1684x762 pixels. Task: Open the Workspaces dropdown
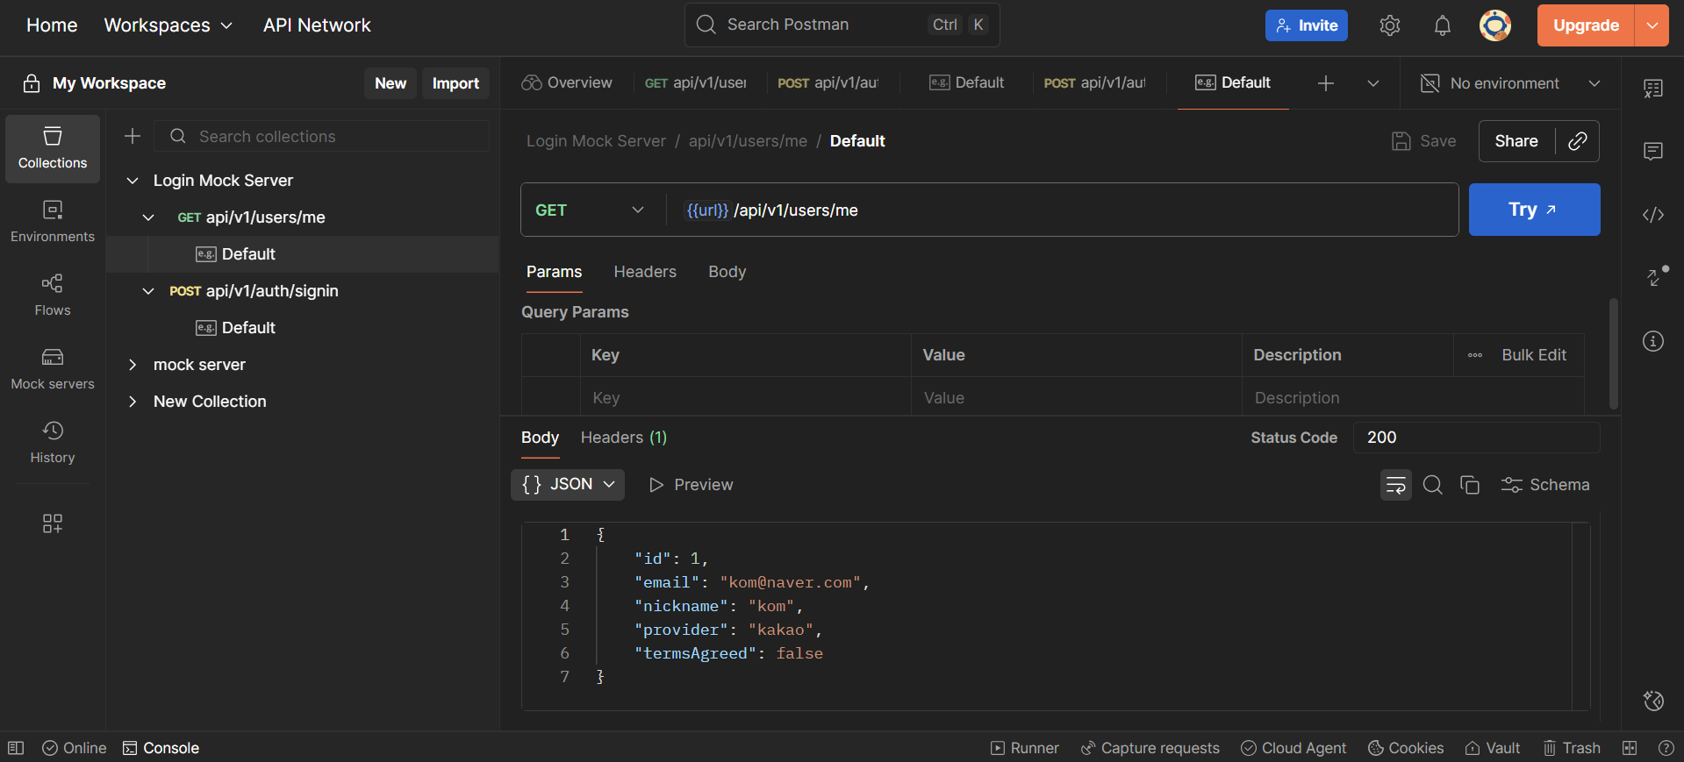coord(168,25)
